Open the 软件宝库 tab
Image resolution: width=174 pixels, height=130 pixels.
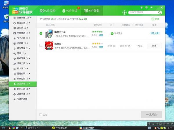pyautogui.click(x=48, y=11)
